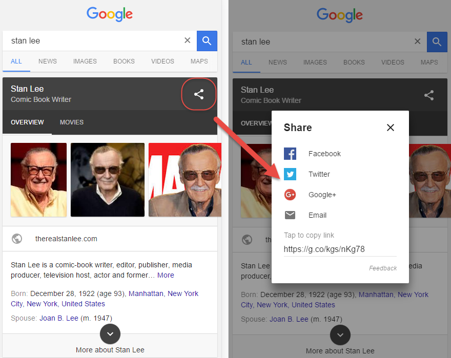Click the globe icon beside therealstanlee.com
This screenshot has width=451, height=358.
(17, 239)
